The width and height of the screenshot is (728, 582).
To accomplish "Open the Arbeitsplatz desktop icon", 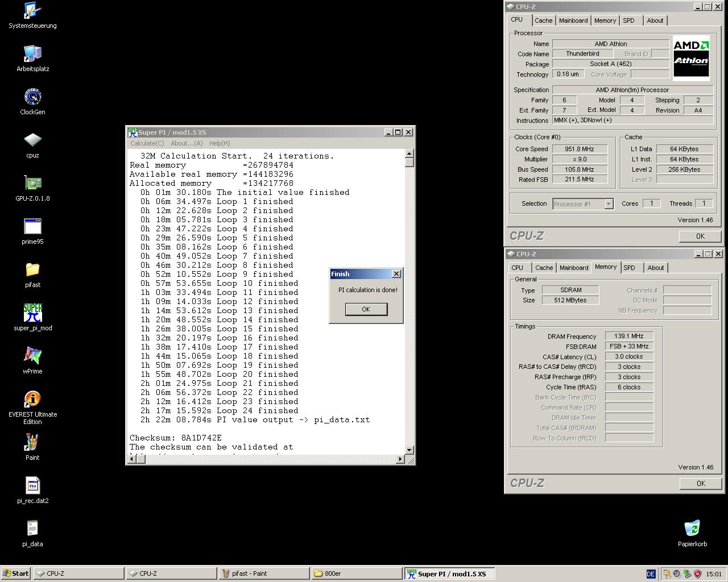I will [x=32, y=59].
